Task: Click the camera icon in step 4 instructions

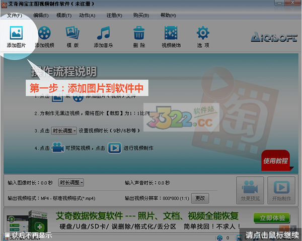Action: (58, 148)
